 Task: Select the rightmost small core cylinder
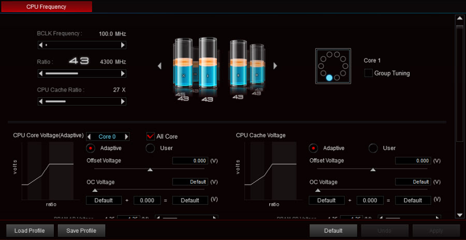[x=256, y=65]
